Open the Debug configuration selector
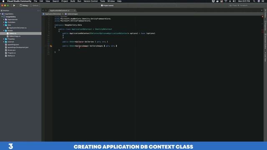The width and height of the screenshot is (267, 150). click(x=24, y=5)
